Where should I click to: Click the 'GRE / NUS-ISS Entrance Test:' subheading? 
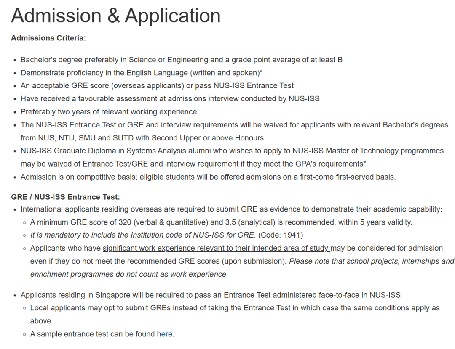pyautogui.click(x=65, y=197)
